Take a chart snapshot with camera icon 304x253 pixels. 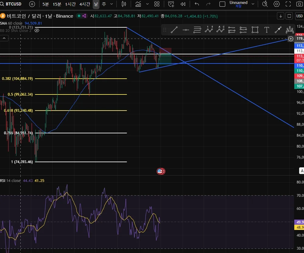[x=299, y=4]
